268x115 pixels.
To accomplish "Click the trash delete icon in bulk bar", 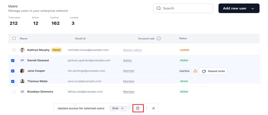I will tap(138, 108).
